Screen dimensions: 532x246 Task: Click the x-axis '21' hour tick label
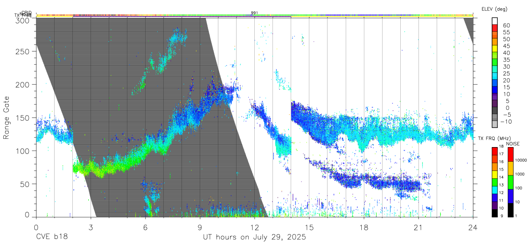[x=418, y=227]
